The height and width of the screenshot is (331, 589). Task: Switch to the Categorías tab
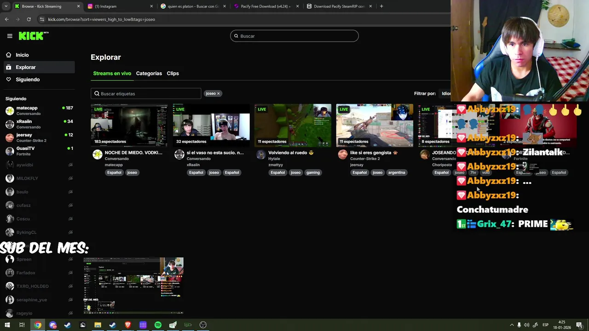coord(149,74)
